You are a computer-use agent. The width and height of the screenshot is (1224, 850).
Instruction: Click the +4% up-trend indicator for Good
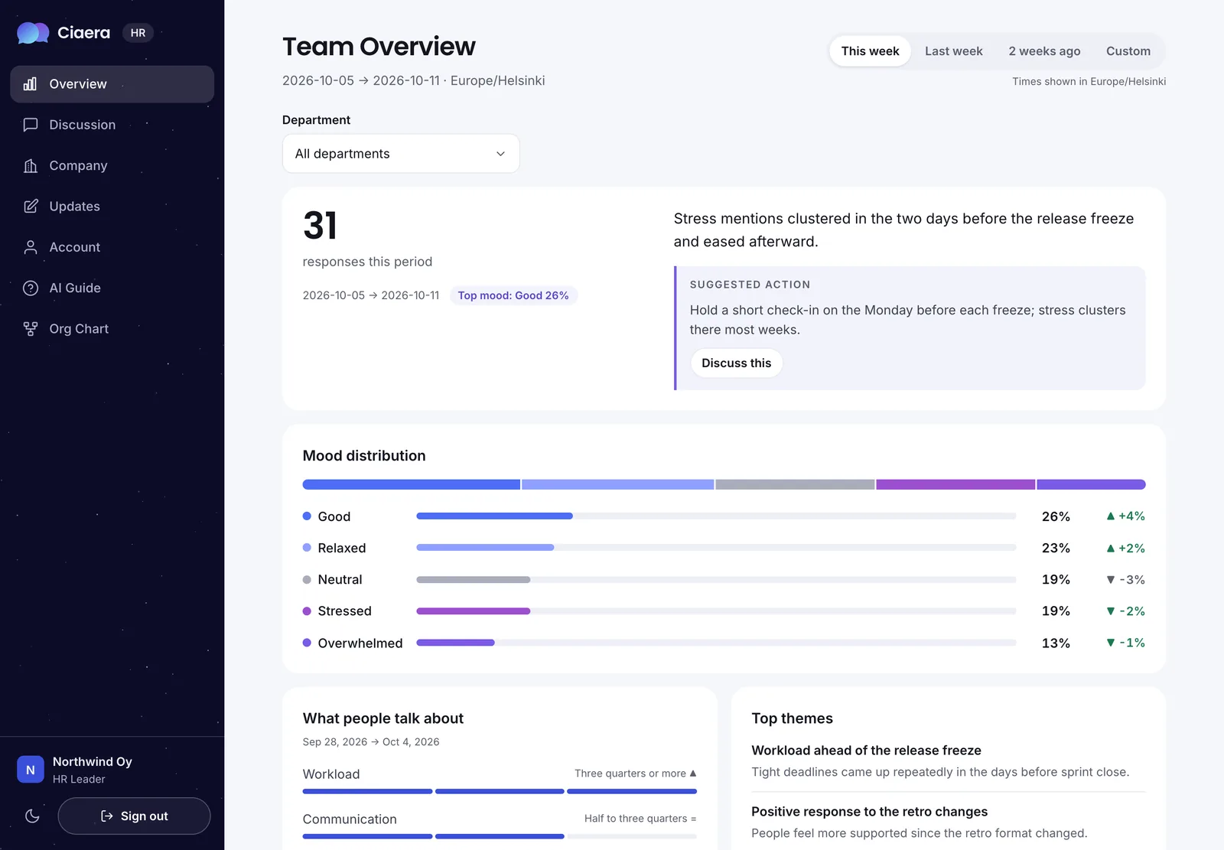pos(1125,516)
